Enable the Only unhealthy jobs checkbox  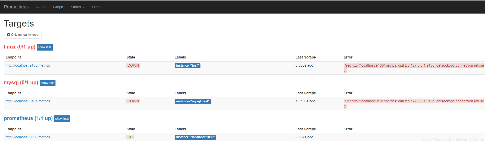pyautogui.click(x=9, y=35)
